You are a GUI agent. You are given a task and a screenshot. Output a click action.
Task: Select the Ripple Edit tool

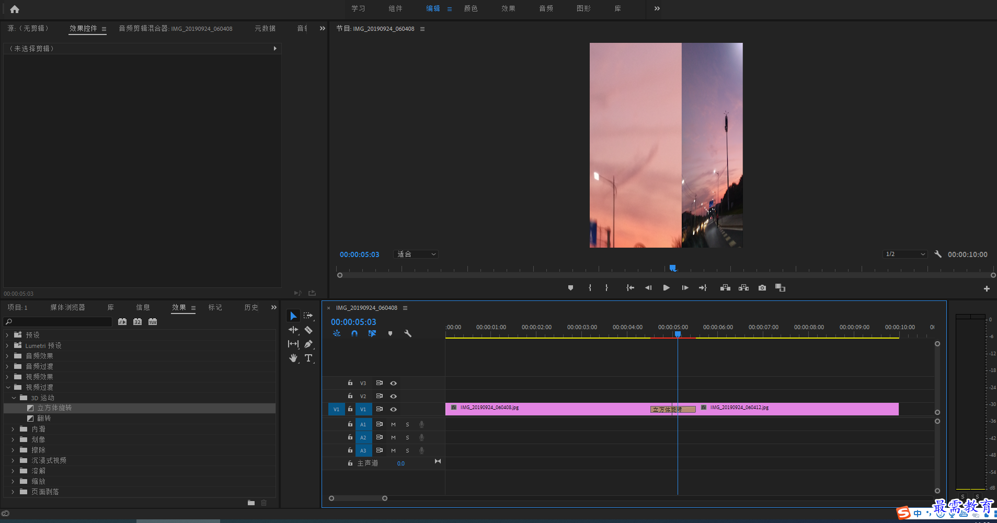[x=293, y=330]
